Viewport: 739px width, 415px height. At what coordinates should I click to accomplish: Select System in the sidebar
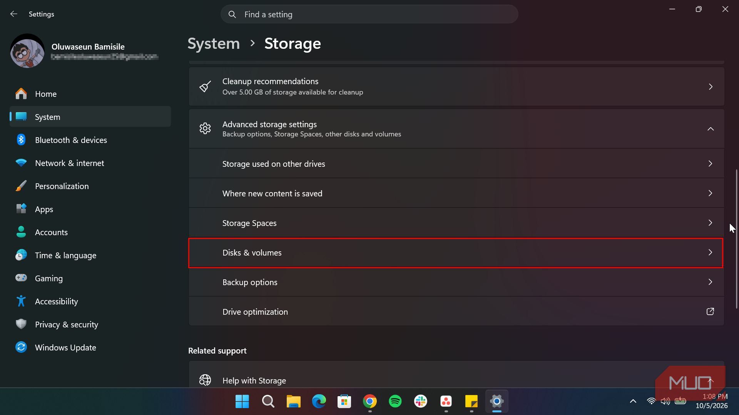[x=90, y=117]
